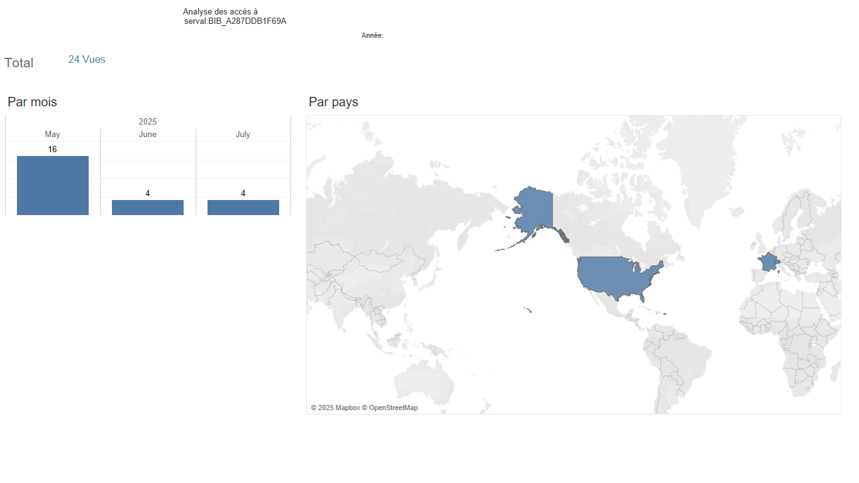Viewport: 859px width, 483px height.
Task: Click the label 16 above May bar
Action: click(x=53, y=150)
